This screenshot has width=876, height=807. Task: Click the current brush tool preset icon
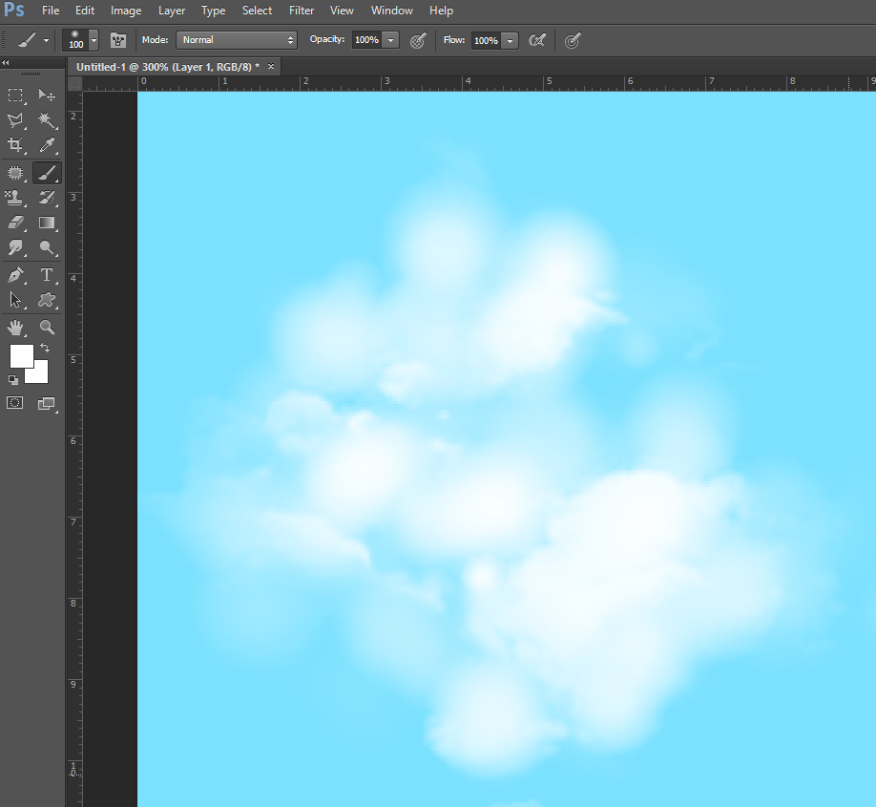(x=27, y=40)
